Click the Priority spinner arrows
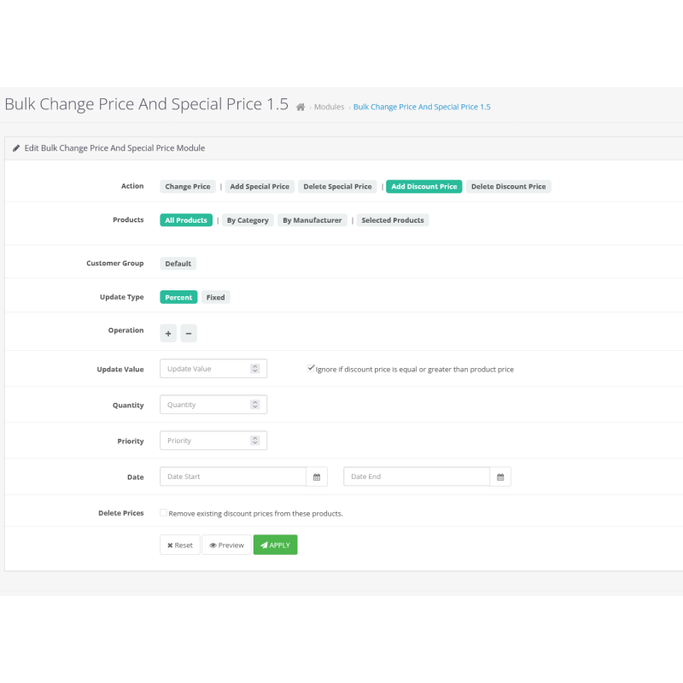The height and width of the screenshot is (683, 683). tap(254, 441)
